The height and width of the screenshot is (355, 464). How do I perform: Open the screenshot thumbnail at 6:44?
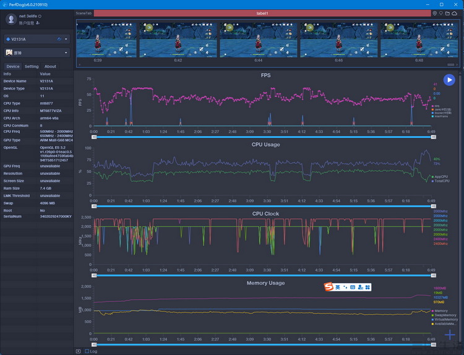(259, 40)
